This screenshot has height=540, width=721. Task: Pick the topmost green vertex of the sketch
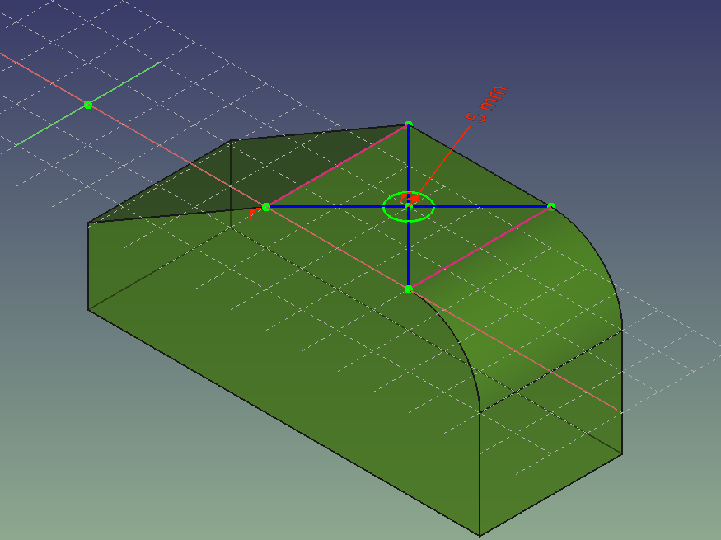tap(409, 124)
